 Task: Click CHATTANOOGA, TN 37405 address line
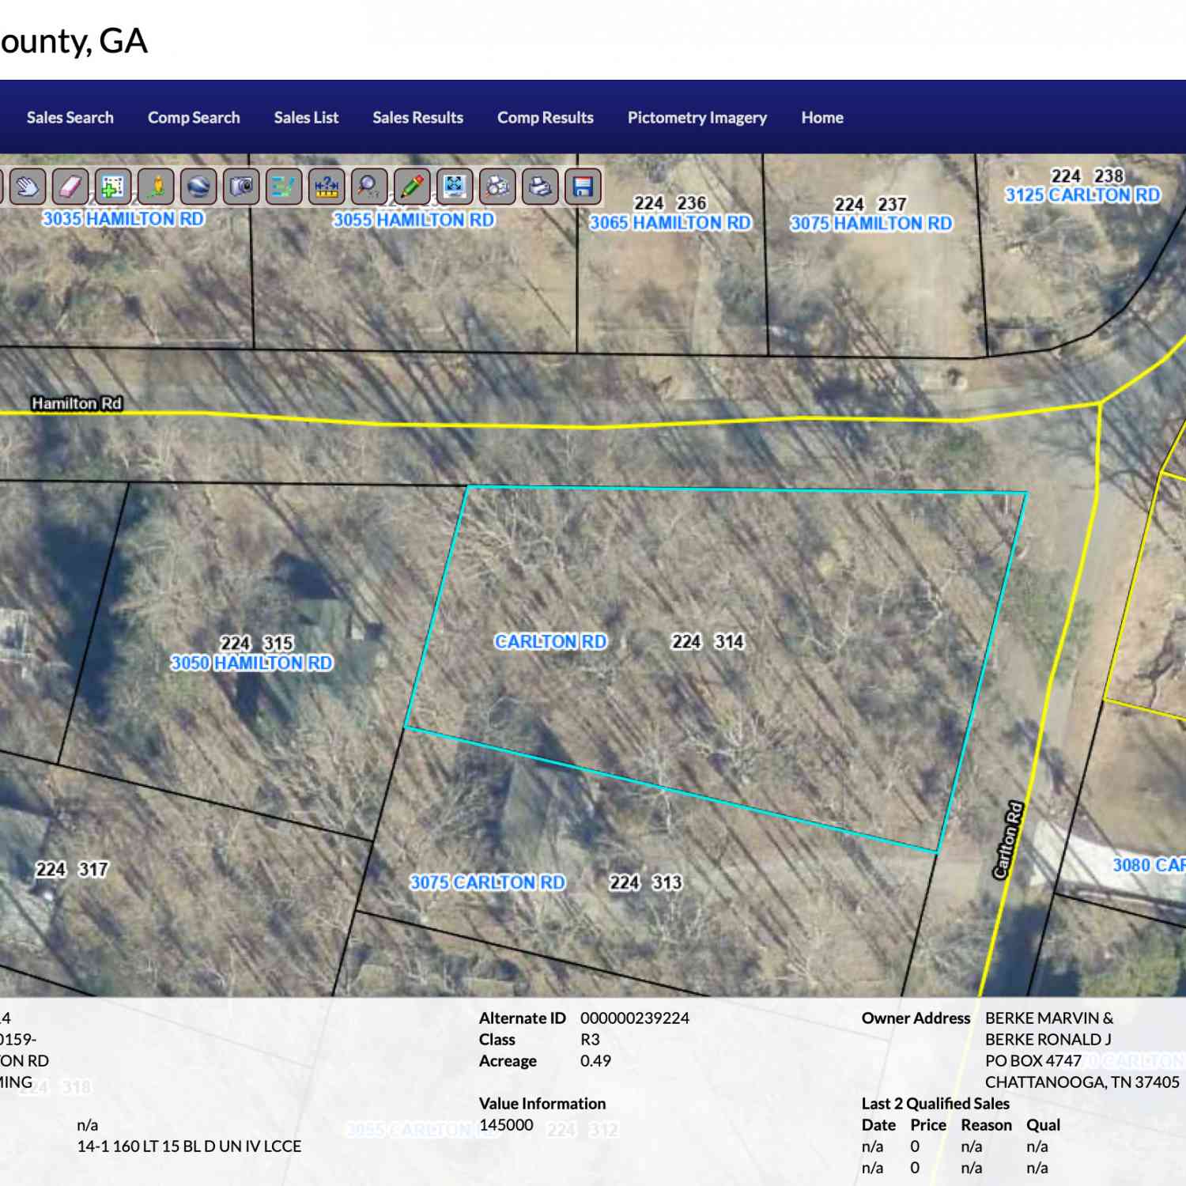click(x=1082, y=1082)
